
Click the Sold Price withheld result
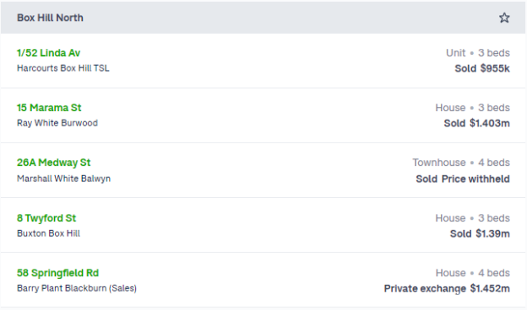click(x=463, y=179)
